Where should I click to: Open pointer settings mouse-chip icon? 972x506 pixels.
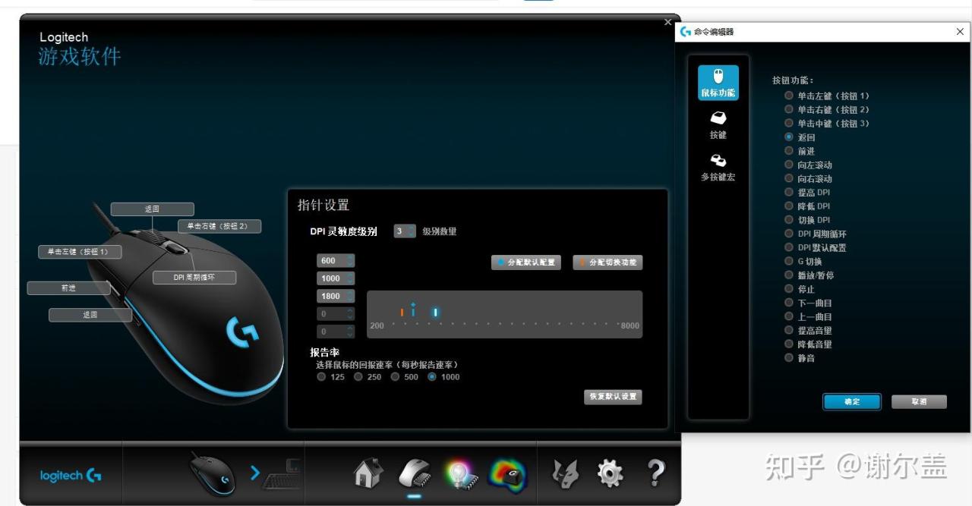[x=414, y=473]
